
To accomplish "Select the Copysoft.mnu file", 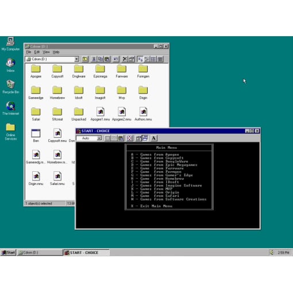I will click(x=57, y=136).
